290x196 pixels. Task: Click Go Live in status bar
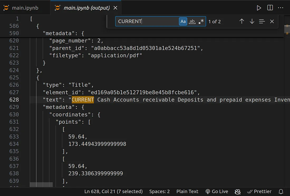coord(217,191)
